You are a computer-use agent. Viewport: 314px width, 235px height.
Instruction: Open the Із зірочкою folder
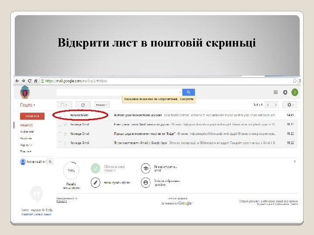[27, 132]
